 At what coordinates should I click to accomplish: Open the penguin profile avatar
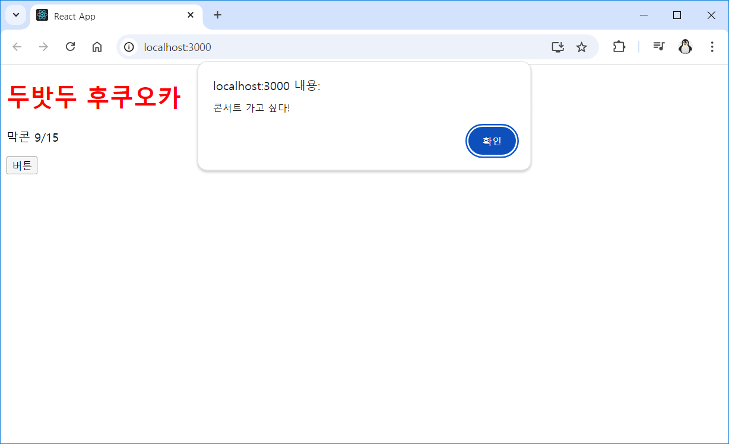(x=685, y=47)
